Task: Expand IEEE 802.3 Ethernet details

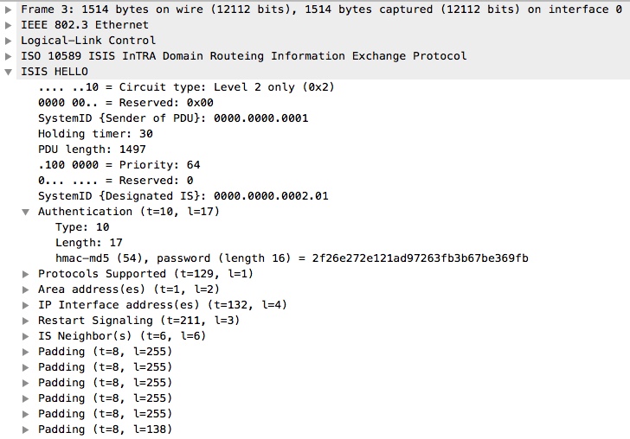Action: [9, 24]
